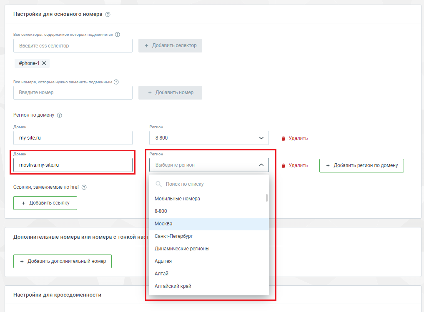Focus the Введите номер input field
Image resolution: width=424 pixels, height=312 pixels.
click(73, 92)
